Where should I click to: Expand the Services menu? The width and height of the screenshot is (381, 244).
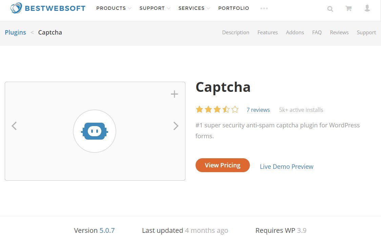coord(194,8)
